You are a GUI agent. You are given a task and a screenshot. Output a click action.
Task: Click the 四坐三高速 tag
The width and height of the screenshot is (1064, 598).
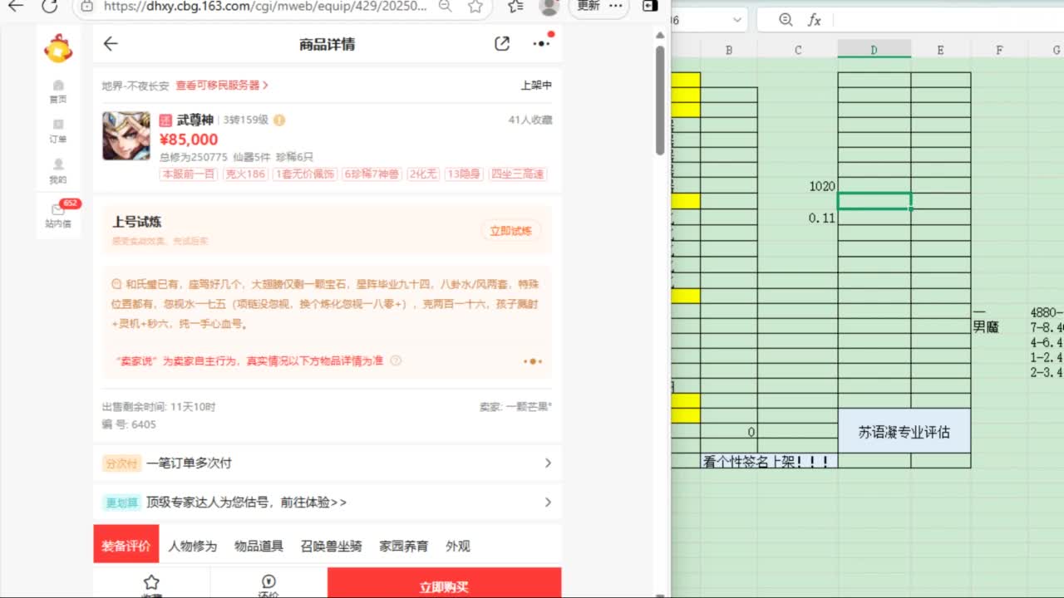click(x=518, y=174)
